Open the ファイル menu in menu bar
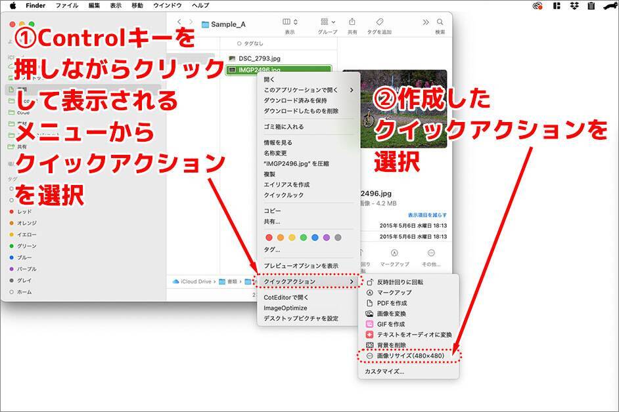This screenshot has width=619, height=412. (x=66, y=5)
